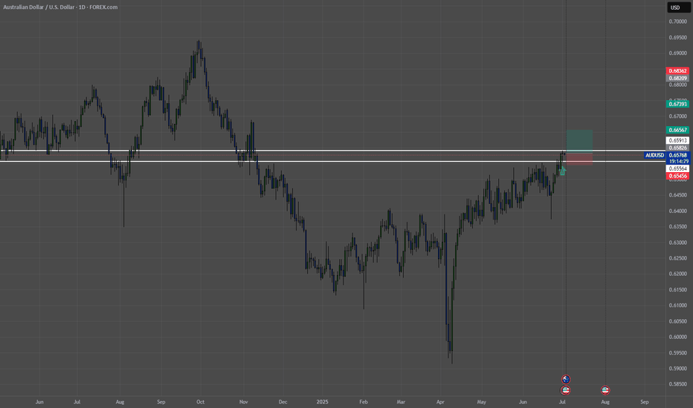The image size is (693, 408).
Task: Click the US flag event icon at August
Action: pyautogui.click(x=605, y=390)
